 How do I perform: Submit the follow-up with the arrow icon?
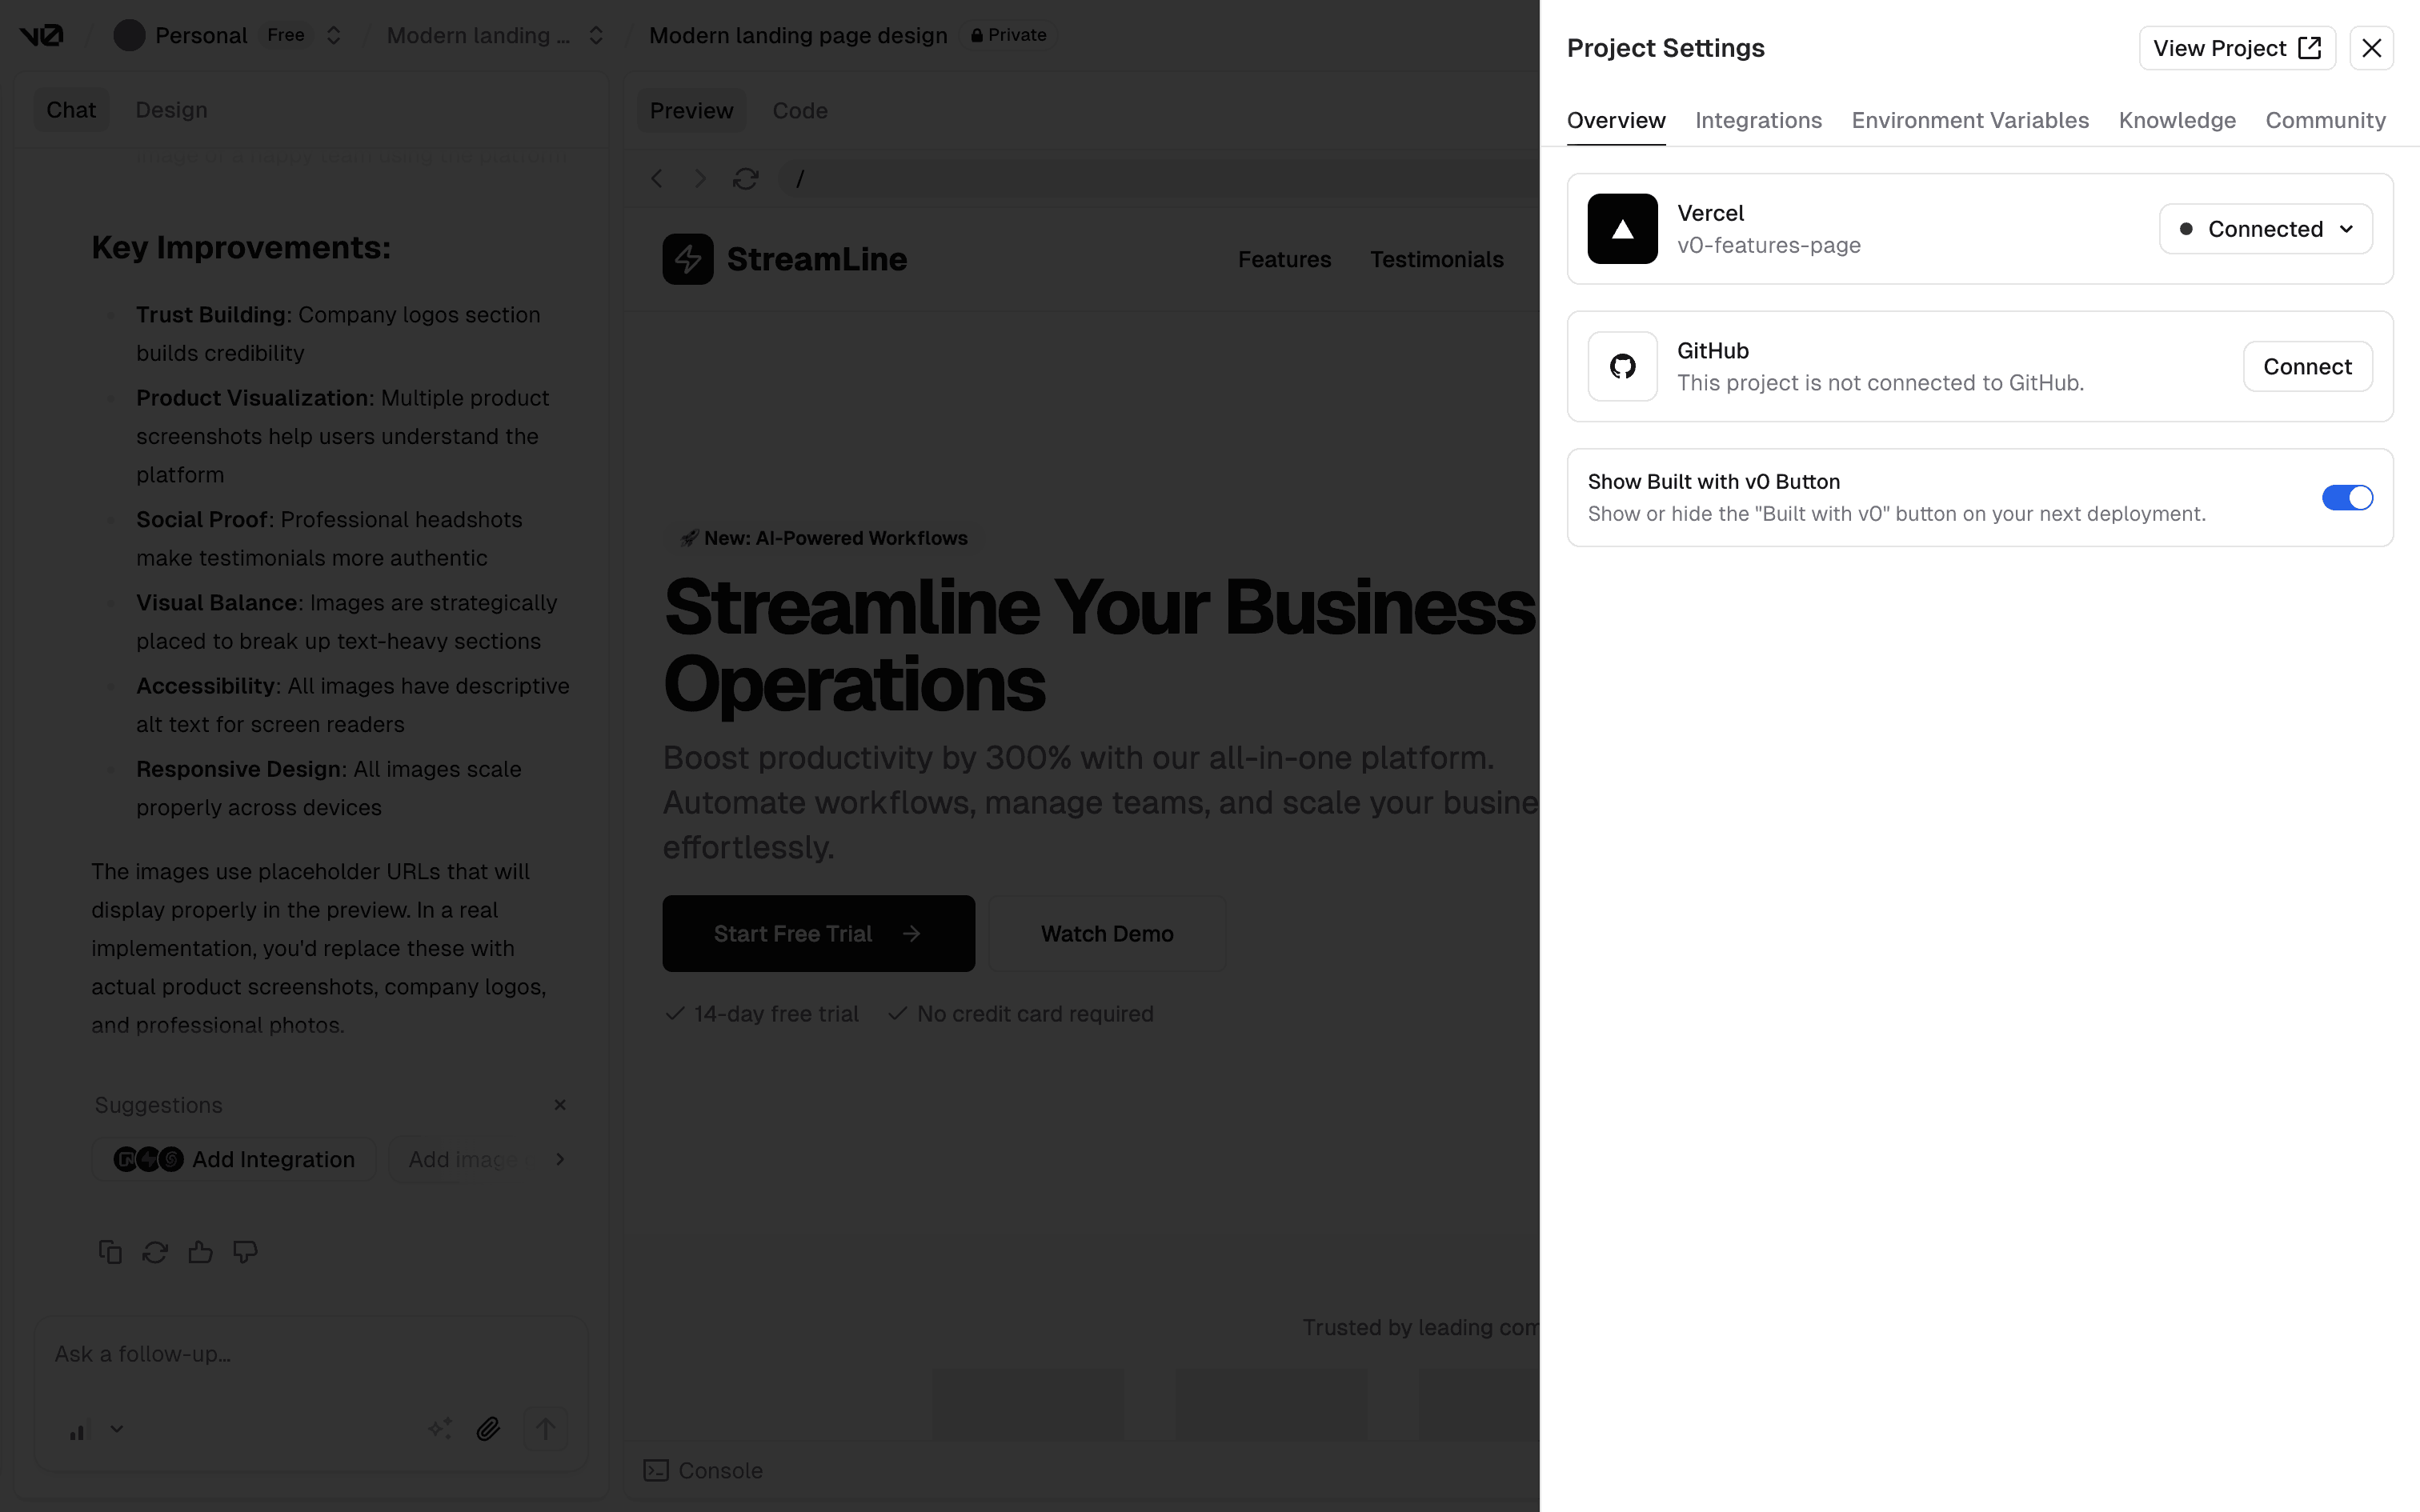coord(545,1428)
